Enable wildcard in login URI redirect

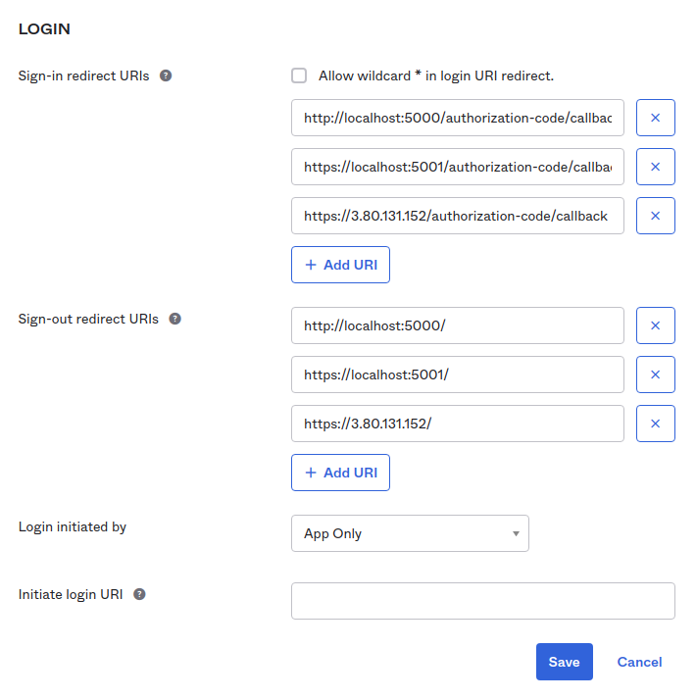pos(299,75)
